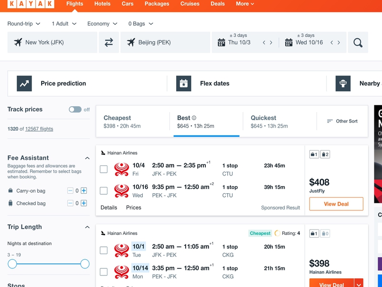Click the Flex dates calendar icon

click(x=184, y=83)
